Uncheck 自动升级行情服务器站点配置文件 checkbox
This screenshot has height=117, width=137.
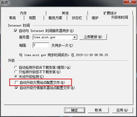point(16,88)
